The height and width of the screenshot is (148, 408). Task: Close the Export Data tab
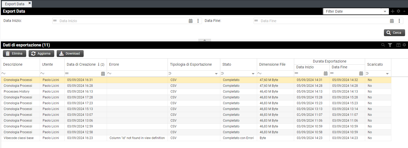point(30,3)
